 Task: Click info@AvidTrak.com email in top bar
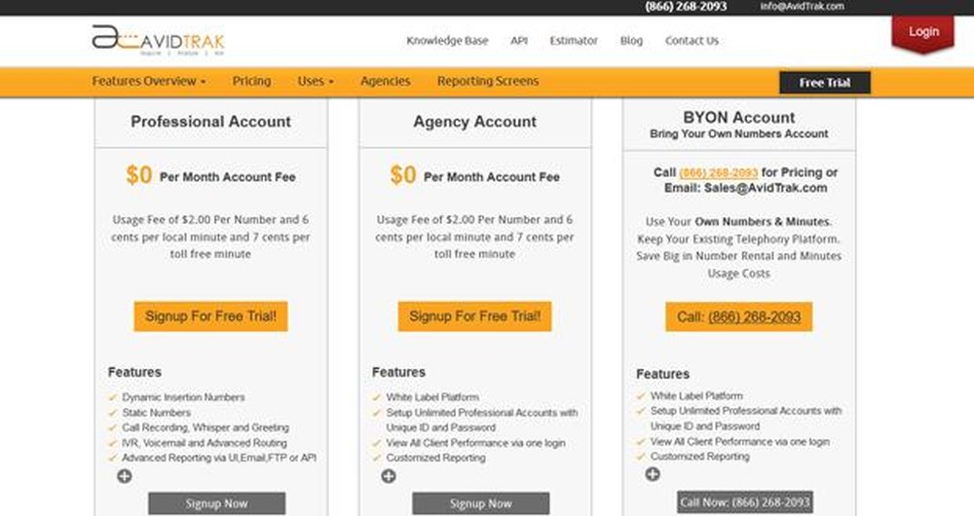(802, 6)
